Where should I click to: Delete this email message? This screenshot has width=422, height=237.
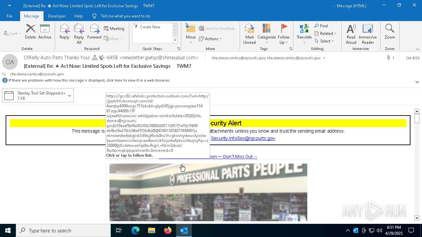click(x=30, y=32)
